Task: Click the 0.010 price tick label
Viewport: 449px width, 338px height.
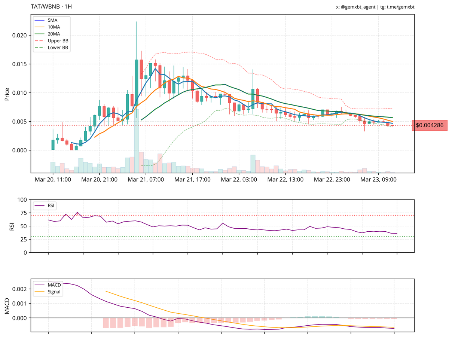Action: [x=19, y=93]
